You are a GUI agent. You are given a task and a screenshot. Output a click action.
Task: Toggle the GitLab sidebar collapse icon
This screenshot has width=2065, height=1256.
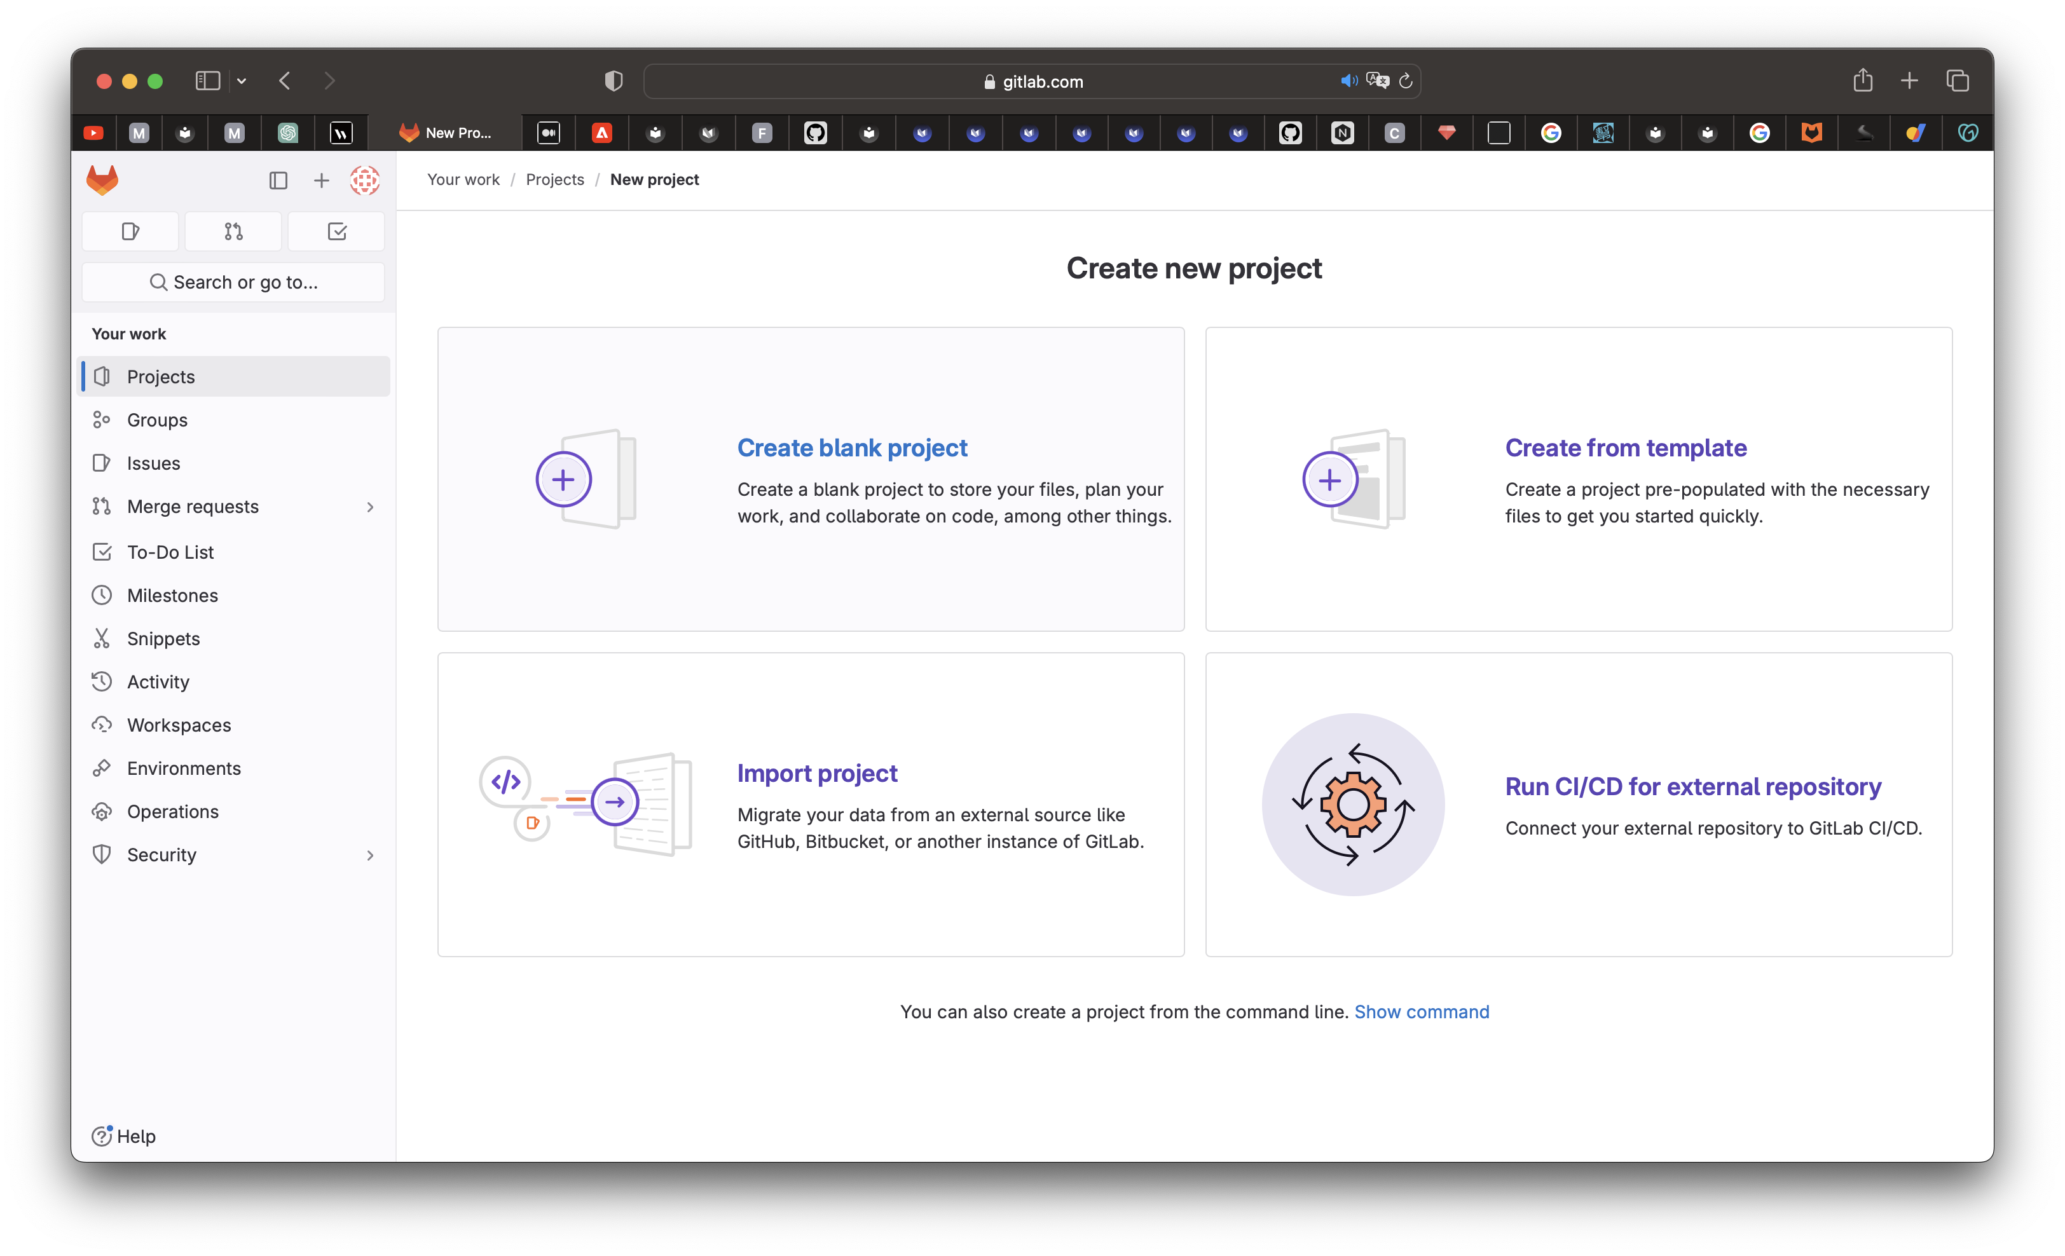click(x=278, y=181)
